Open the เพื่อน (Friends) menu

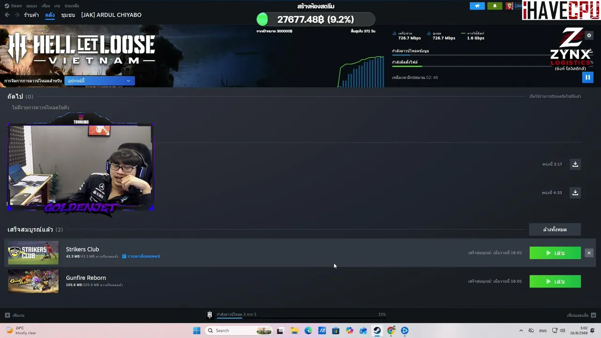click(x=46, y=6)
